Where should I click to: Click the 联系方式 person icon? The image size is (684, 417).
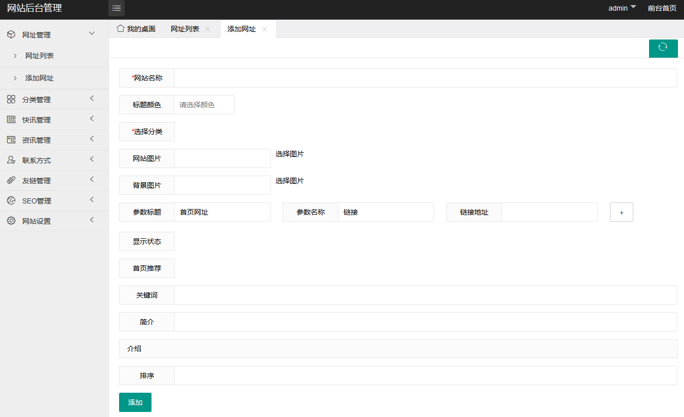[x=11, y=160]
